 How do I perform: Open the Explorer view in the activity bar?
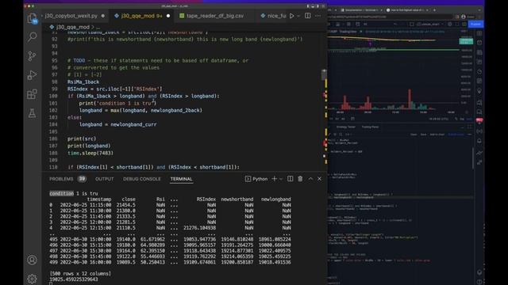click(32, 18)
